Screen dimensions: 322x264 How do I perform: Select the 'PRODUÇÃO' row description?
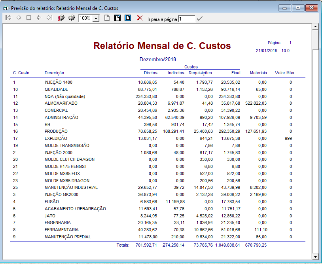(56, 131)
